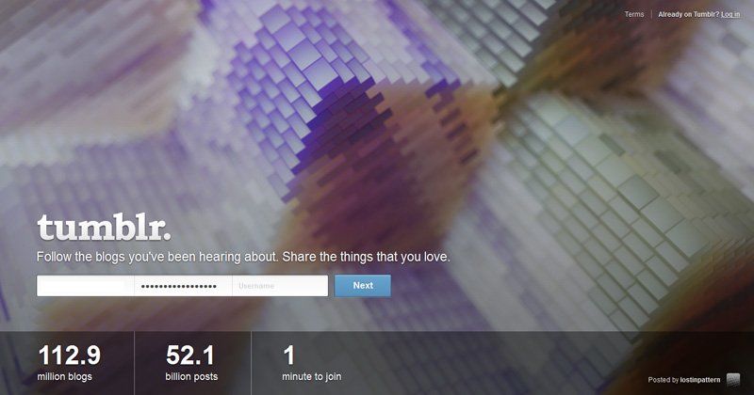
Task: Click the tumblr logo
Action: coord(104,228)
